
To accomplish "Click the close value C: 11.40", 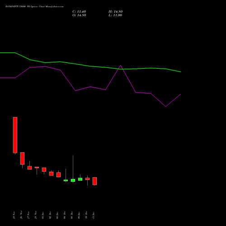I will pyautogui.click(x=79, y=12).
